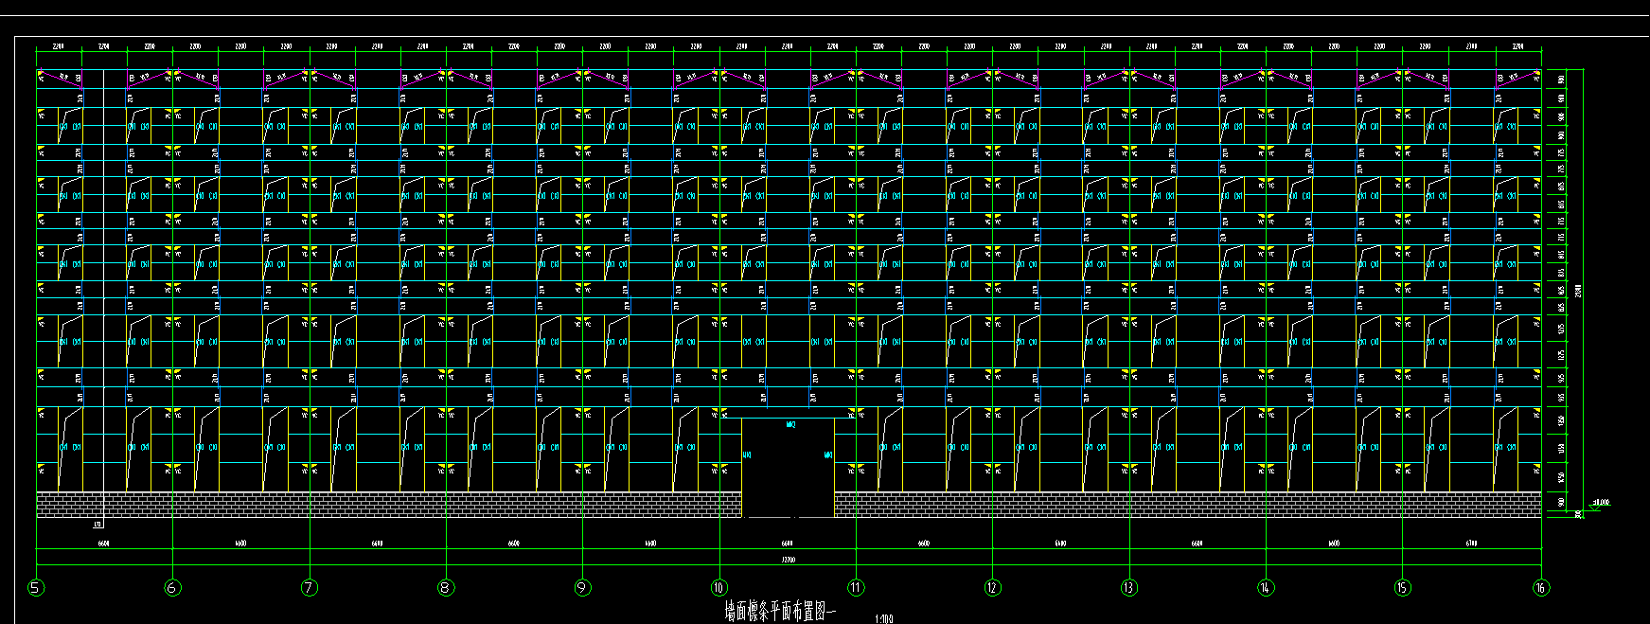Viewport: 1650px width, 624px height.
Task: Click the label on the door opening's left jamb
Action: pyautogui.click(x=748, y=455)
